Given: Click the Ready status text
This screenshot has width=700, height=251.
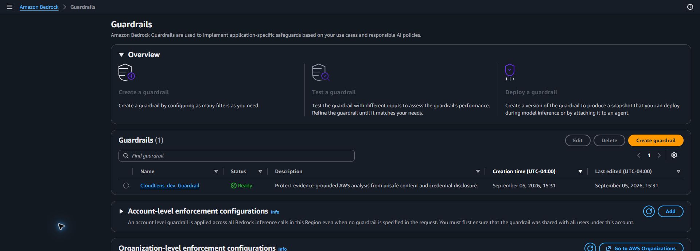Looking at the screenshot, I should pyautogui.click(x=245, y=186).
